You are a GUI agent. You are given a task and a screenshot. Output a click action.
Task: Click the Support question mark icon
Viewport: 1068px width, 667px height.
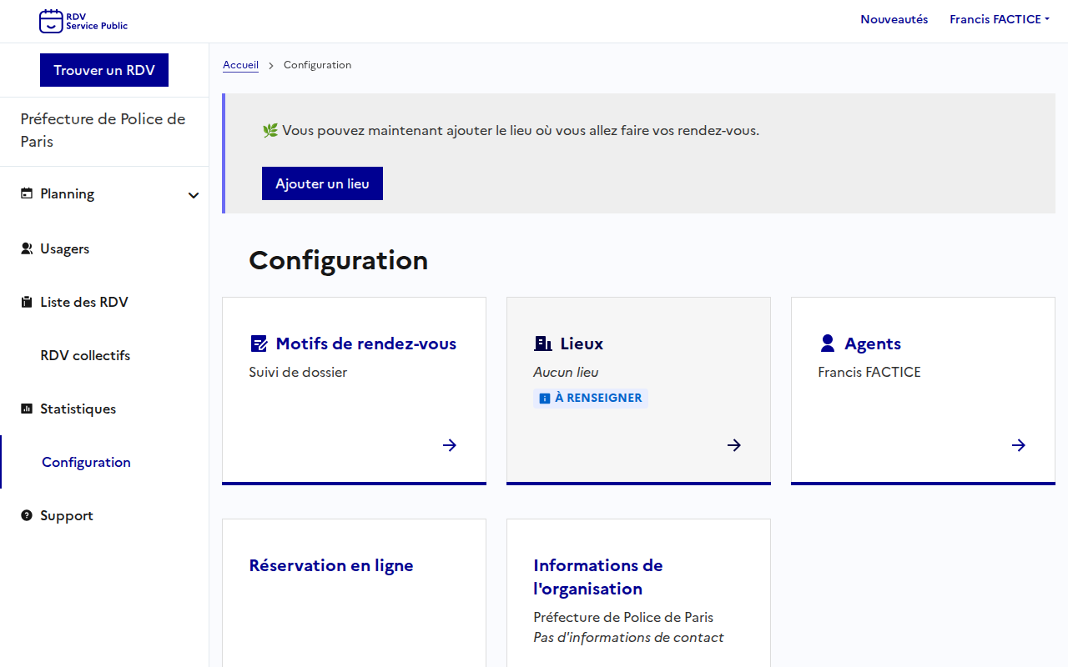point(27,515)
